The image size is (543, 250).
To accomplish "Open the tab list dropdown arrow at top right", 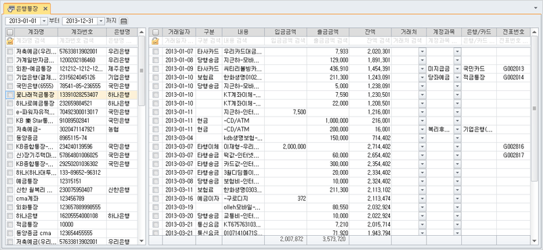I will (x=536, y=7).
